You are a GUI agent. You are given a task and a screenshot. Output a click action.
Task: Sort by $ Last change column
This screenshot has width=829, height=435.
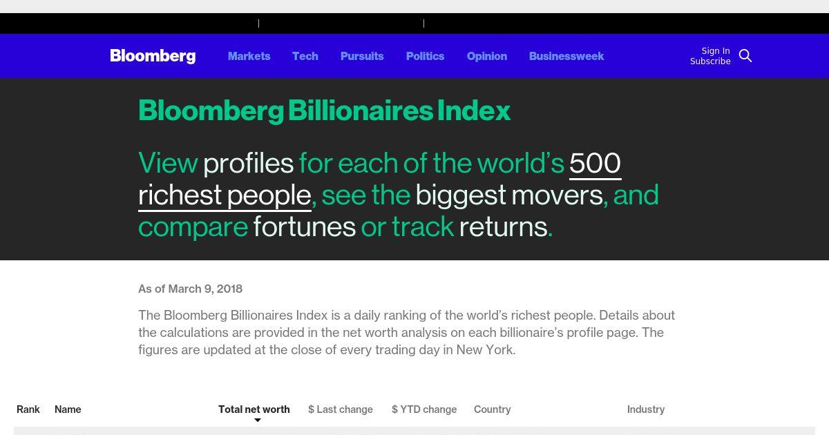[341, 409]
